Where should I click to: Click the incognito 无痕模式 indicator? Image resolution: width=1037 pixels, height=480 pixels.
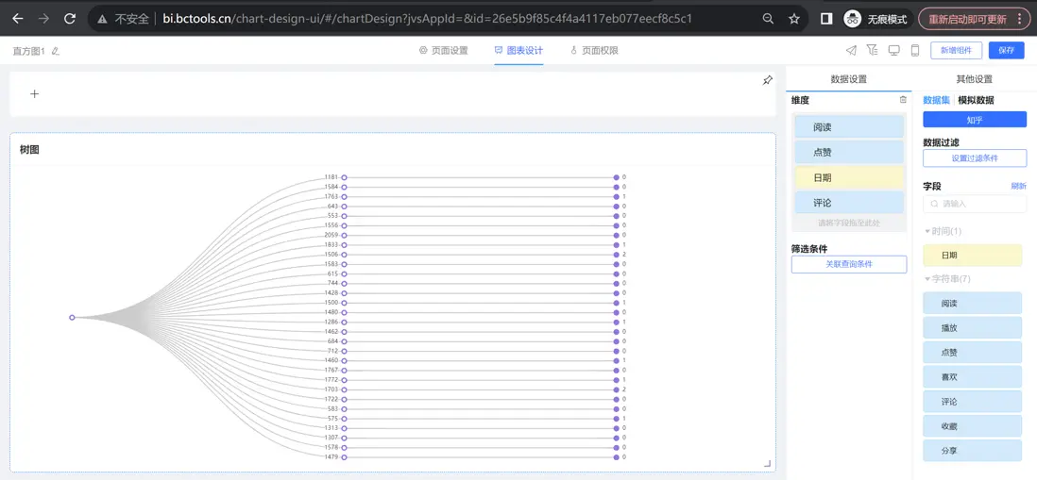tap(877, 19)
